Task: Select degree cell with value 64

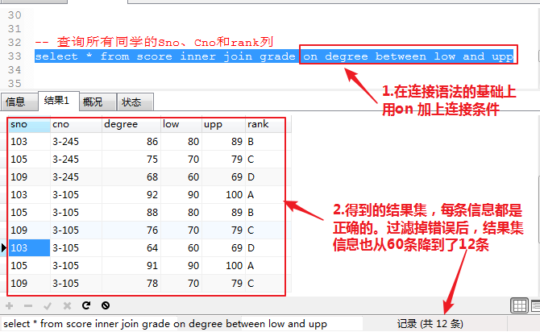Action: (131, 248)
